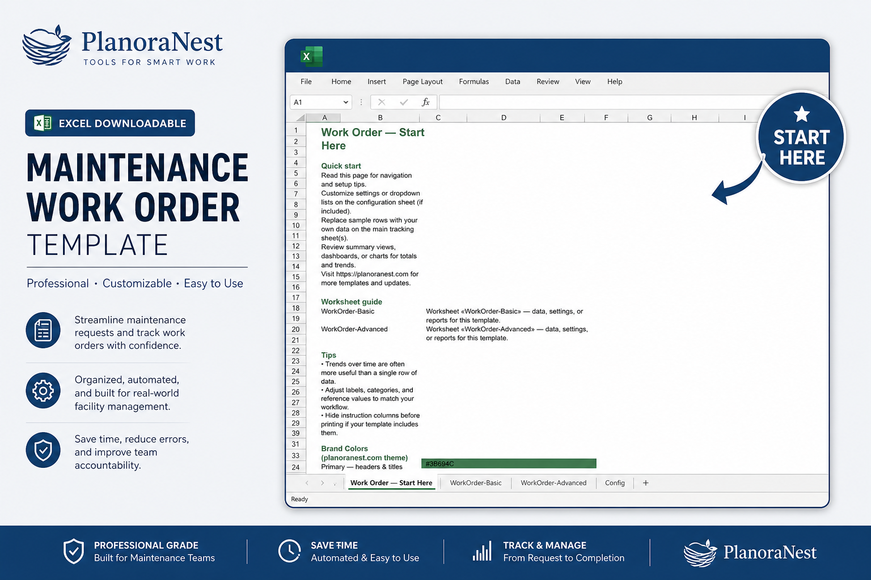Click the Save Time clock icon in footer

coord(290,551)
